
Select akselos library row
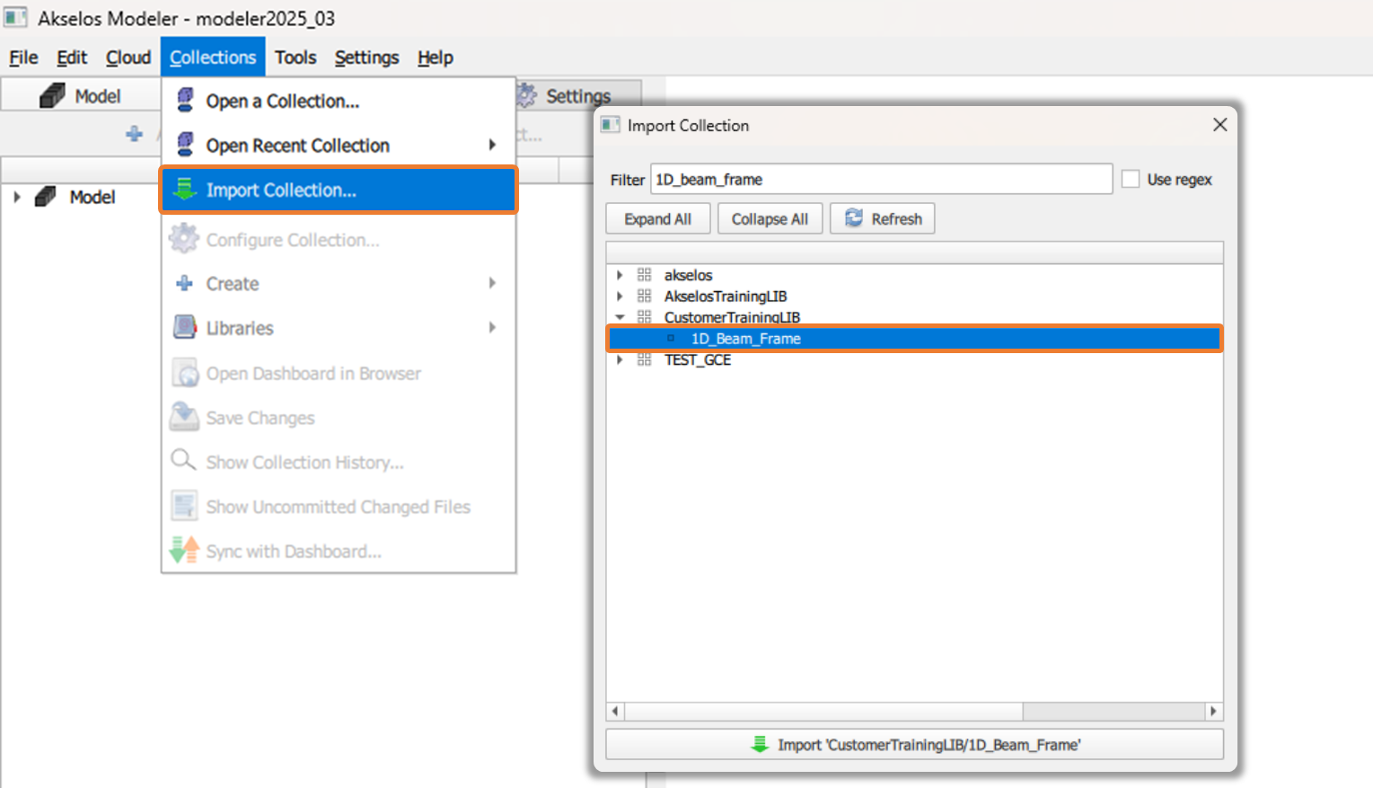[914, 275]
